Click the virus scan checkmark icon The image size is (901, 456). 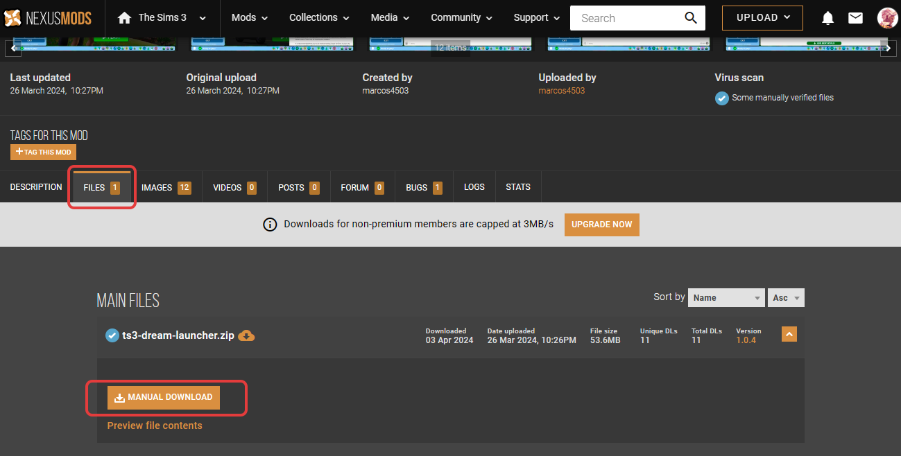point(722,98)
